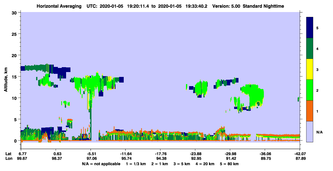Click the green cloud above latitude -23.88
Screen dimensions: 333x171
click(201, 88)
